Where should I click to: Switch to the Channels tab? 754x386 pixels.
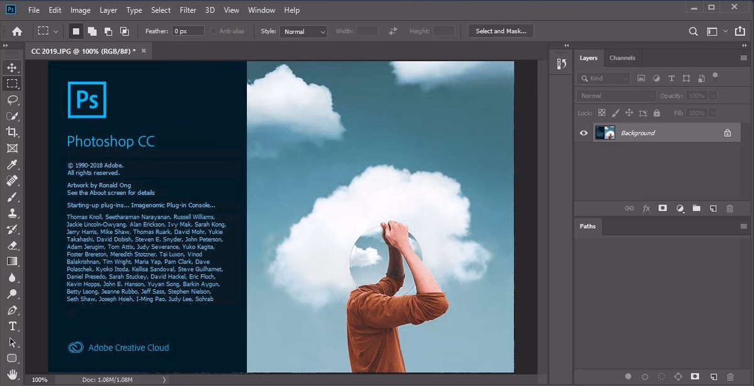point(622,58)
